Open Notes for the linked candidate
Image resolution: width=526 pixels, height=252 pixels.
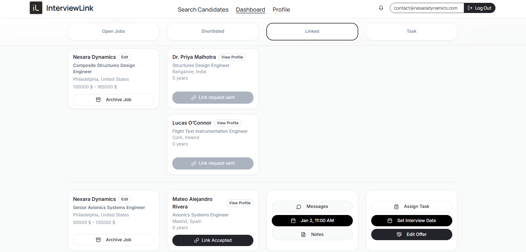[312, 234]
